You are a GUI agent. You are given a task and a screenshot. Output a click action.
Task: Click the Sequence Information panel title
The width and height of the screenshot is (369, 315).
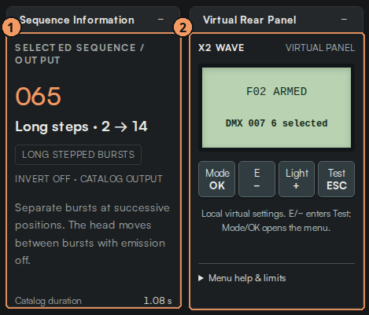pyautogui.click(x=77, y=20)
